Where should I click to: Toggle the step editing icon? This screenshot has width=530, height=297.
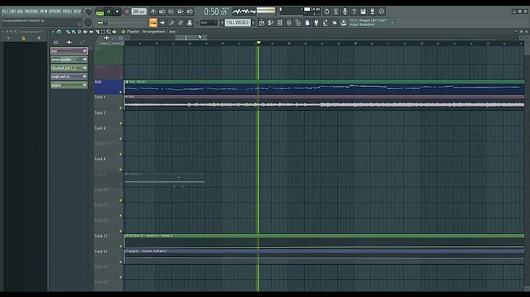(x=172, y=23)
